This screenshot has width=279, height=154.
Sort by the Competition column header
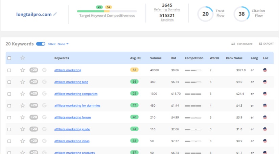pyautogui.click(x=194, y=58)
